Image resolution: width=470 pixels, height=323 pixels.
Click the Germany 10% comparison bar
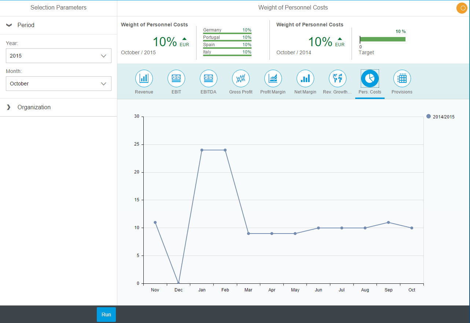(227, 33)
